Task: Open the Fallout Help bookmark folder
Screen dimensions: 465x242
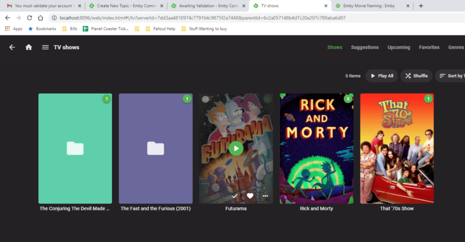Action: [x=160, y=29]
